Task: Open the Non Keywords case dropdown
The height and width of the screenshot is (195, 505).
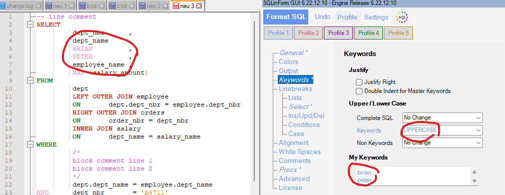Action: pos(442,142)
